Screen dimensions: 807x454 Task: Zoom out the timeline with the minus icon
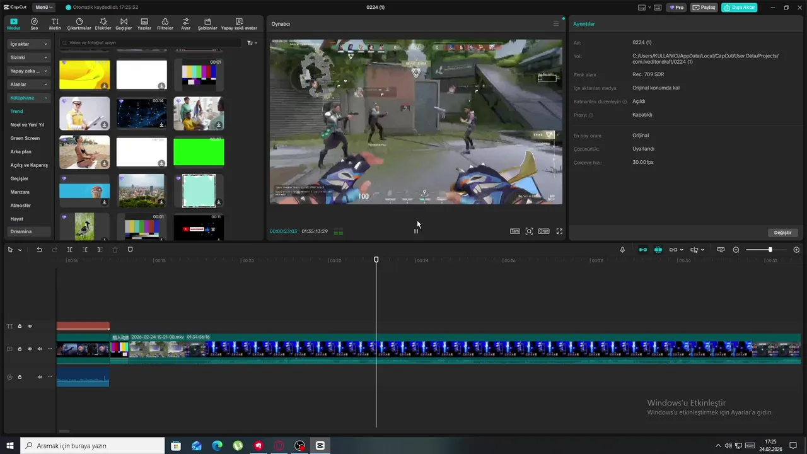[736, 250]
